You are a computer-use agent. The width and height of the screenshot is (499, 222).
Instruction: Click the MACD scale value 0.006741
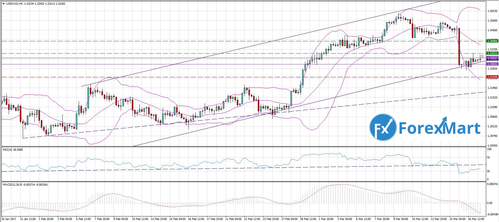(x=493, y=184)
